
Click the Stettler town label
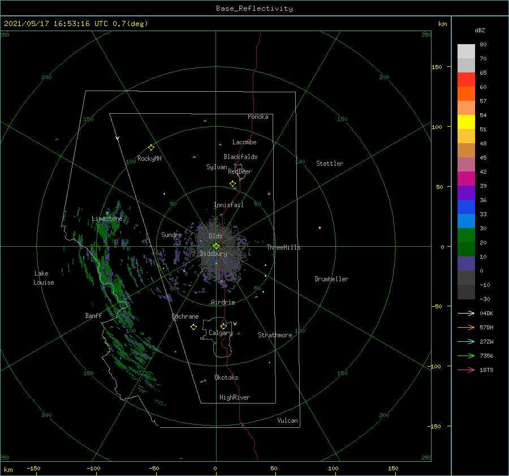[x=330, y=164]
